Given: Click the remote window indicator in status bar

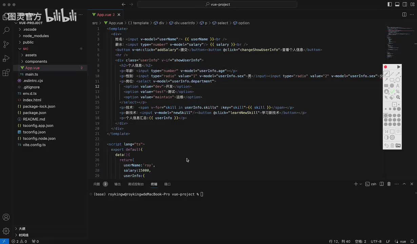Looking at the screenshot, I should (4, 241).
